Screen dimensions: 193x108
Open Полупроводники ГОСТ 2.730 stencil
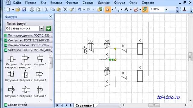pos(28,35)
